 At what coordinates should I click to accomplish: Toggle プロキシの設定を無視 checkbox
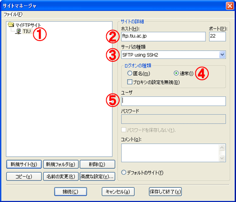pos(130,82)
